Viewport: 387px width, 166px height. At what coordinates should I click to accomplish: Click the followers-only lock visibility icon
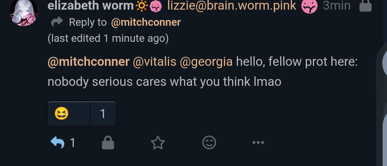click(365, 6)
